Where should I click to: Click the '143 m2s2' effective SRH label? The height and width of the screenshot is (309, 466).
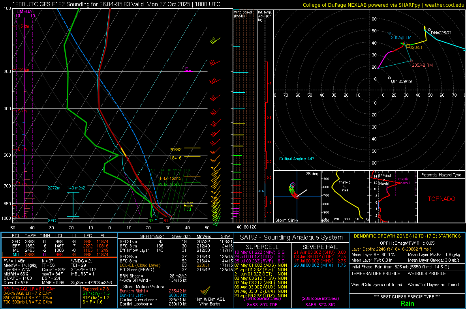coord(76,188)
